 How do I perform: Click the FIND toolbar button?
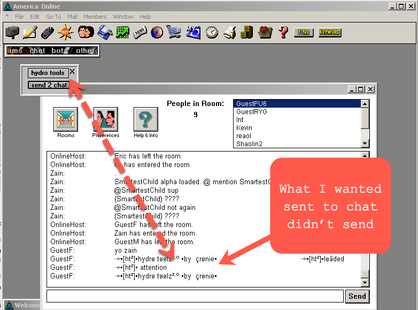click(x=304, y=32)
